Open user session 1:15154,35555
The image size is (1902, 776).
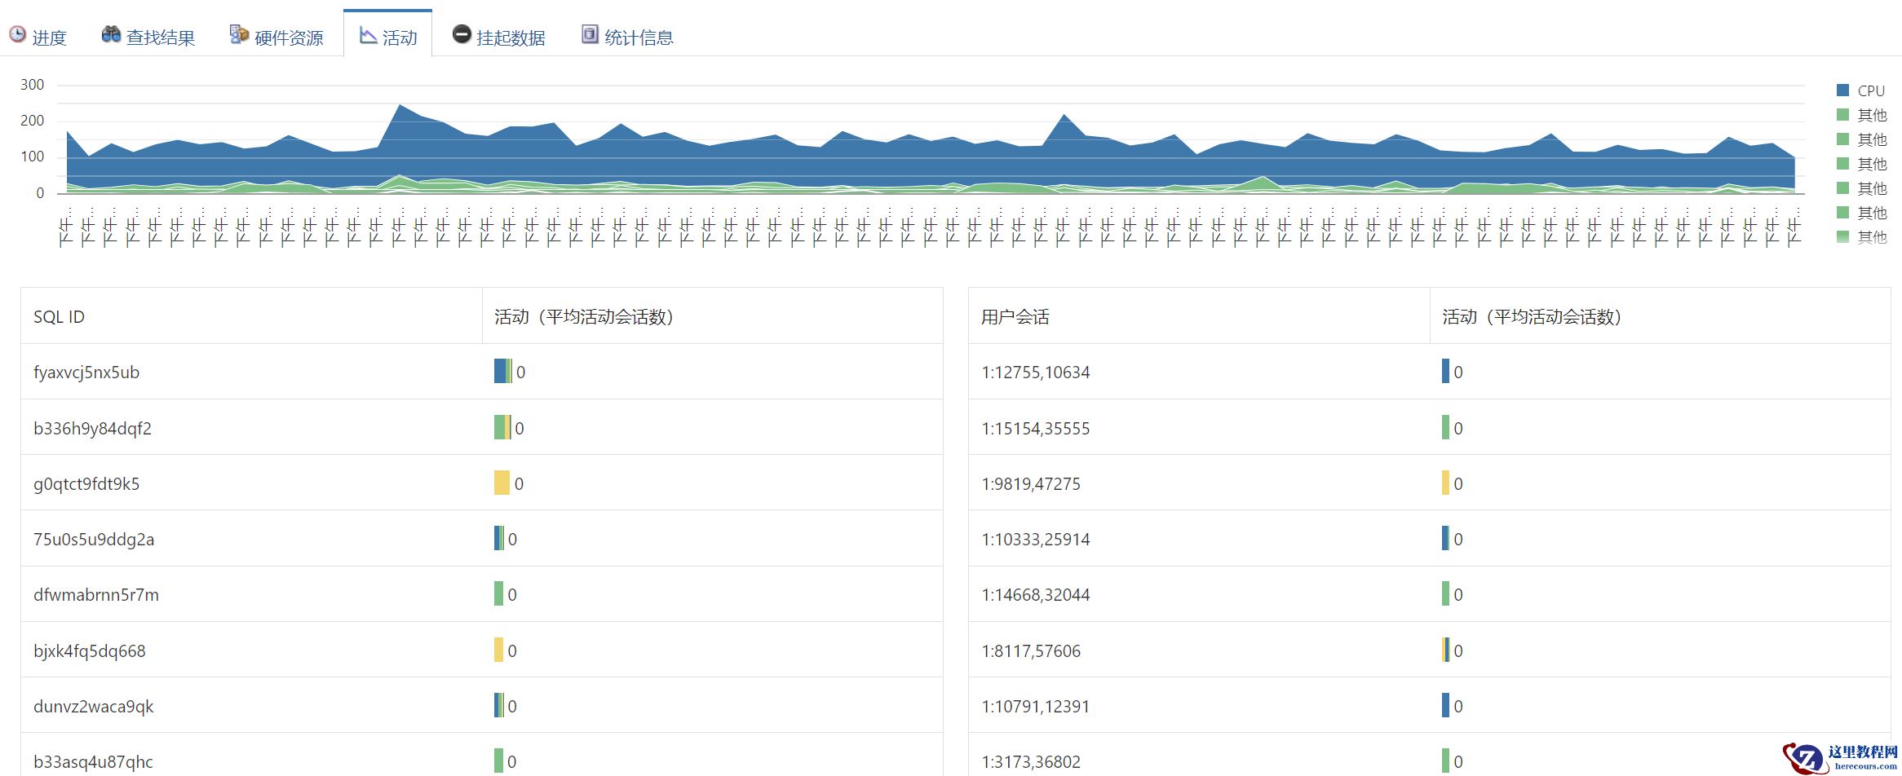(1036, 429)
